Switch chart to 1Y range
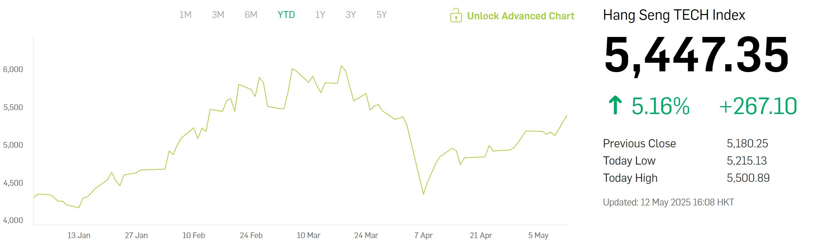Viewport: 819px width, 251px height. [320, 15]
